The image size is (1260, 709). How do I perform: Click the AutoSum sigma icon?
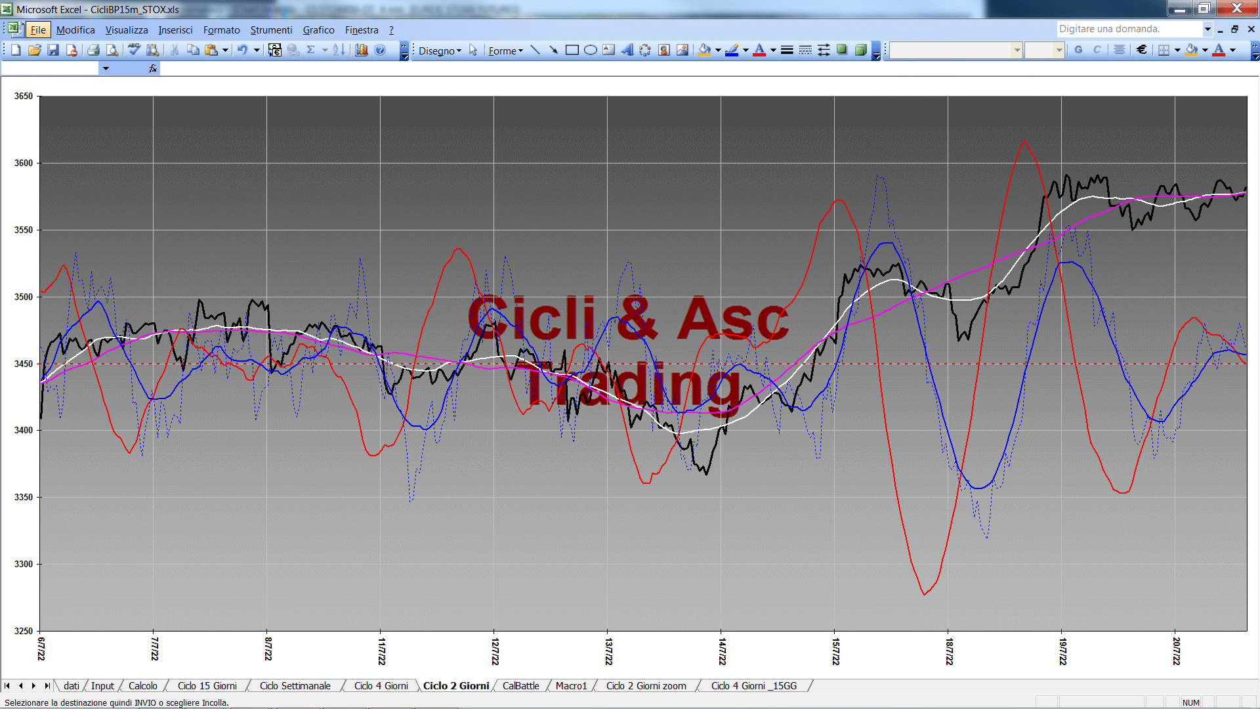(x=311, y=50)
